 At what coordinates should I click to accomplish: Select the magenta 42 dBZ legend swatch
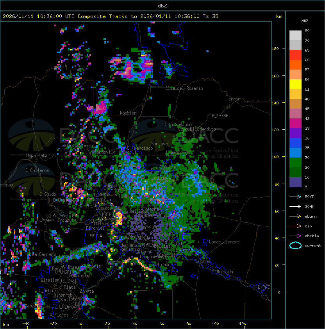click(x=295, y=123)
